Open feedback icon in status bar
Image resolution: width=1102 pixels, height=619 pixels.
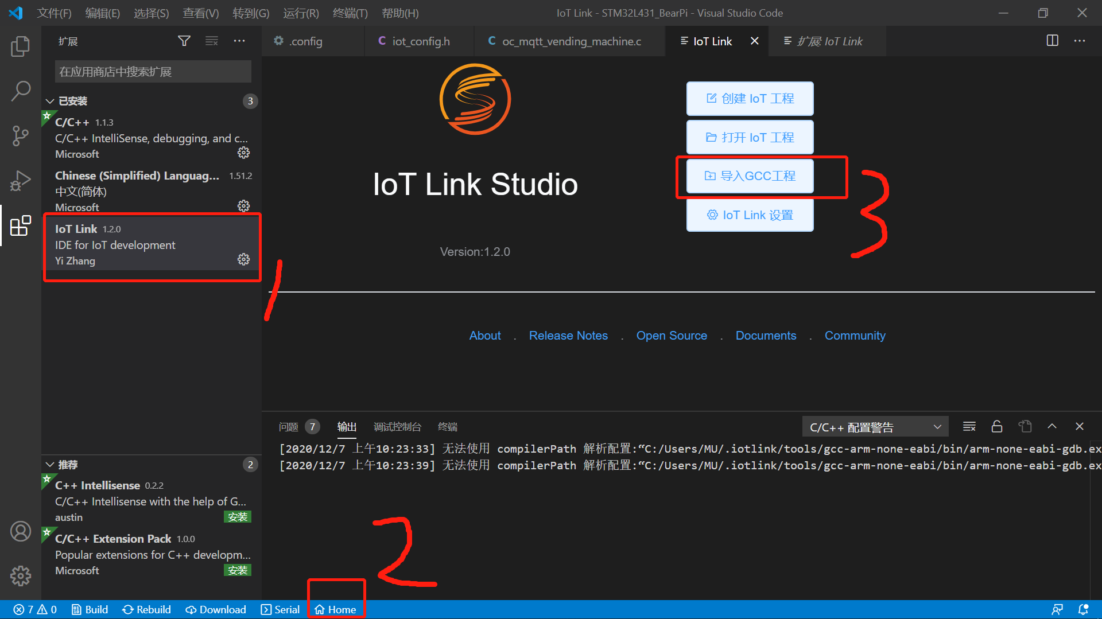(1057, 609)
